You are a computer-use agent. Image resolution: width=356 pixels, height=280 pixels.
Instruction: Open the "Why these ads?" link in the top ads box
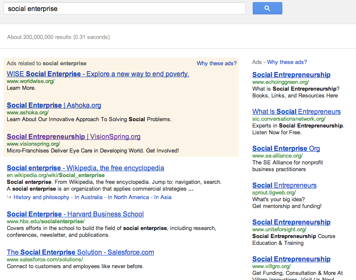tap(217, 64)
